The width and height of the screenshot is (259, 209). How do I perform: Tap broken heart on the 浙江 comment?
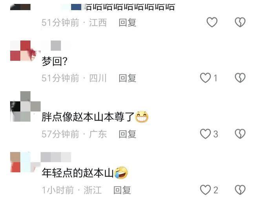[240, 190]
